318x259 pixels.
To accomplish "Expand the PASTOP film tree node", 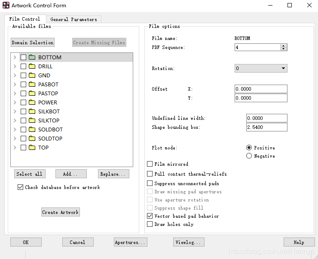I will tap(15, 93).
